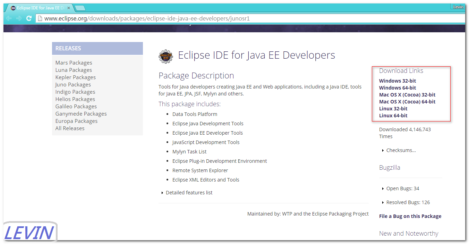Open Mars Packages release

pos(74,63)
